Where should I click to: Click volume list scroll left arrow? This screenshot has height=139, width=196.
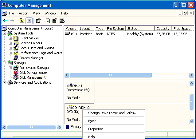coord(67,75)
